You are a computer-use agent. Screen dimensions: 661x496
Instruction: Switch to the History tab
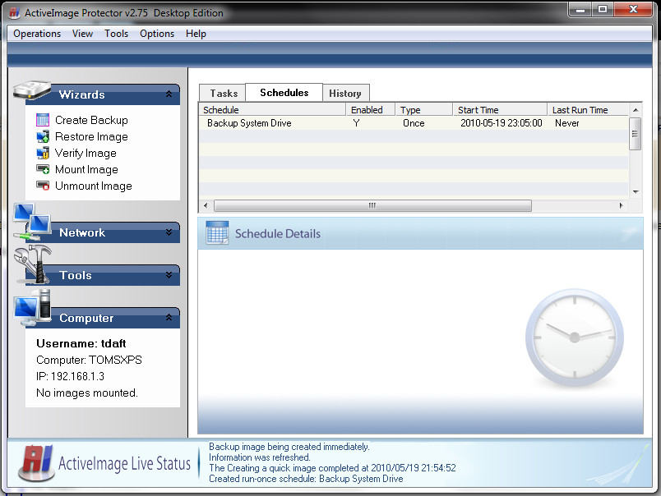point(345,94)
